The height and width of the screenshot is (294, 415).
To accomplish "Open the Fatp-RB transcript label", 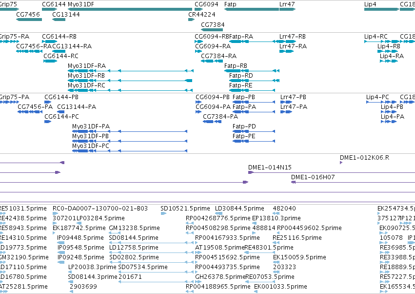I will (236, 66).
